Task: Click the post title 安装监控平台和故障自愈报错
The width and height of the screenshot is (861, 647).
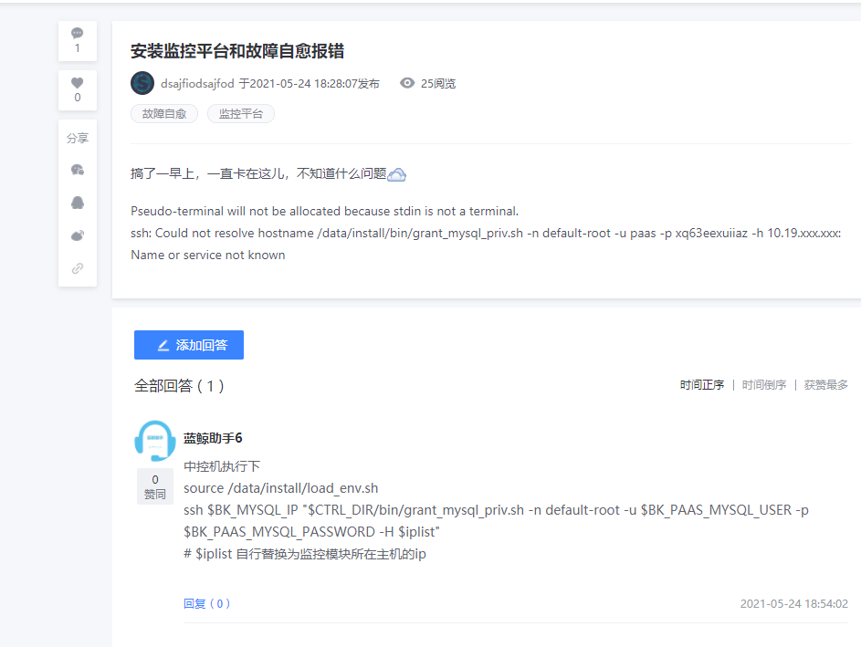Action: [x=237, y=51]
